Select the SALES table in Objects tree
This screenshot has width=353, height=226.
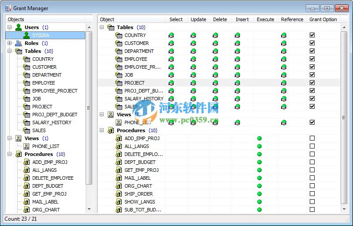(39, 130)
